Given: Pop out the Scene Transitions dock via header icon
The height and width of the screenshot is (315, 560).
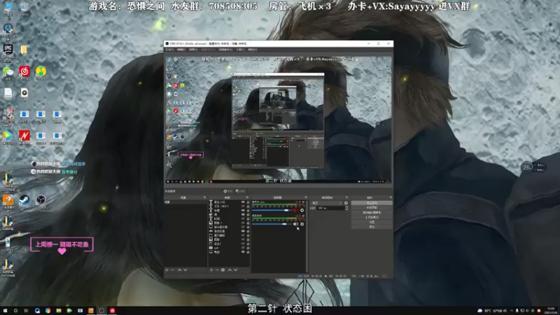Looking at the screenshot, I should [x=346, y=197].
